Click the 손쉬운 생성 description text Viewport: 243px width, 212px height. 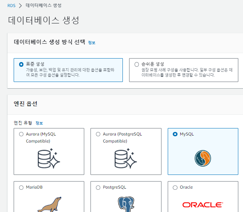coord(187,73)
